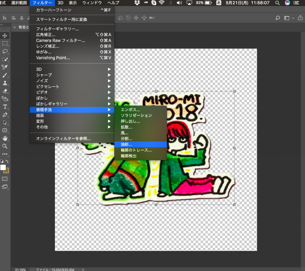Open the ウィンドウ menu
The height and width of the screenshot is (271, 305).
tap(92, 3)
